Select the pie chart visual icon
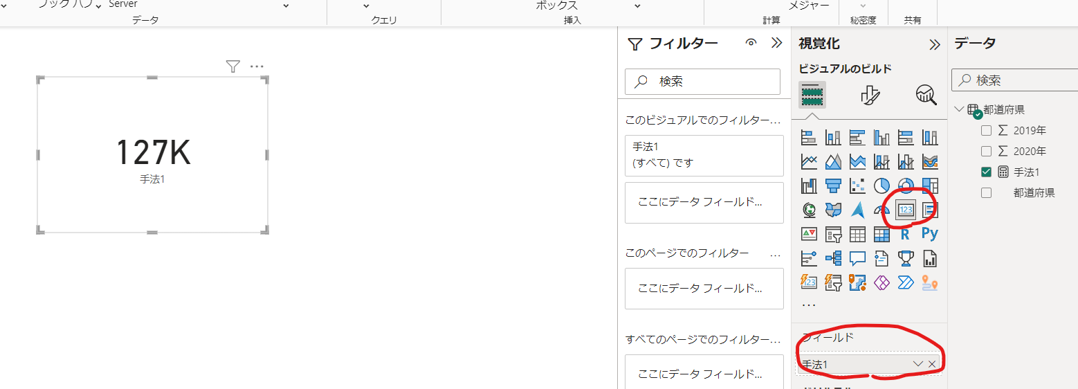 click(881, 185)
